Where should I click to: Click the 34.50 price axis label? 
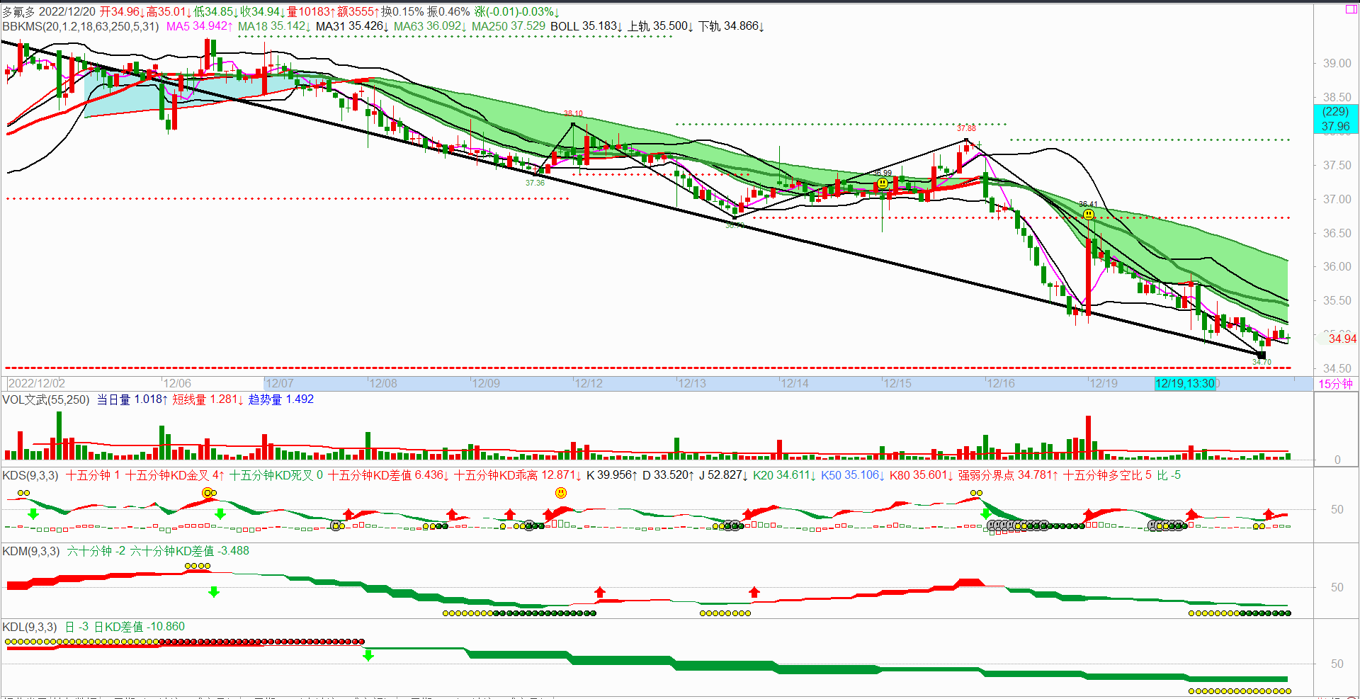click(1337, 368)
